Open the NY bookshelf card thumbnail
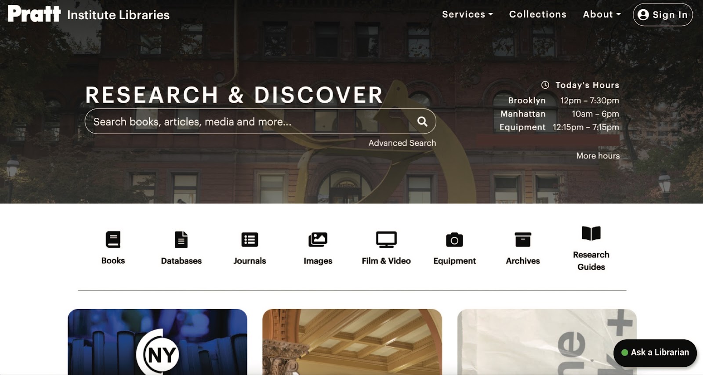The image size is (703, 375). 157,342
